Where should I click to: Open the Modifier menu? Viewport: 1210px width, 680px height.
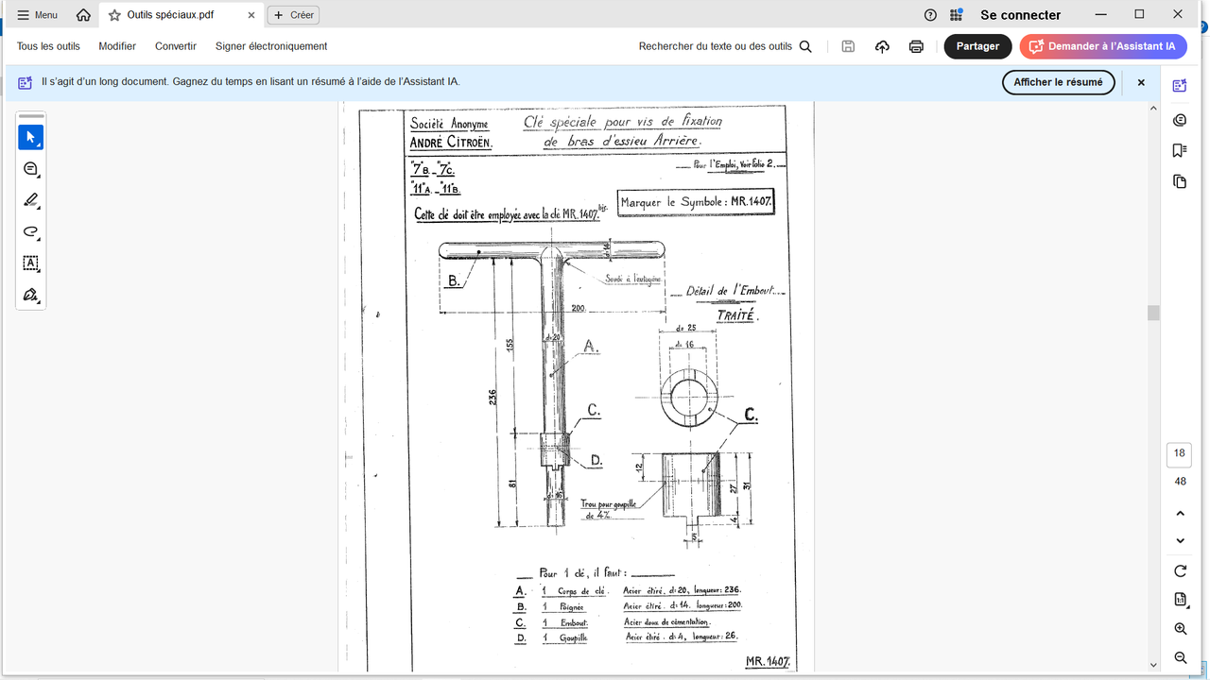coord(117,46)
